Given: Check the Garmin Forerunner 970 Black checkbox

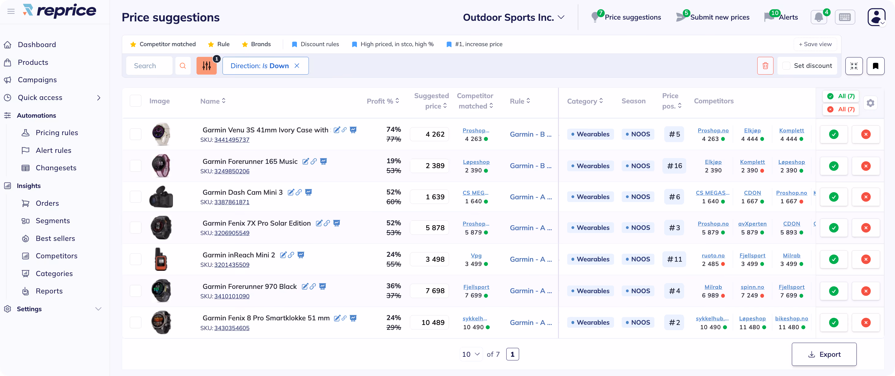Looking at the screenshot, I should (x=136, y=291).
